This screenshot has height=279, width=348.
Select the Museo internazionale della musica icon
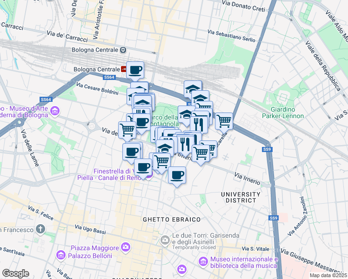click(203, 262)
